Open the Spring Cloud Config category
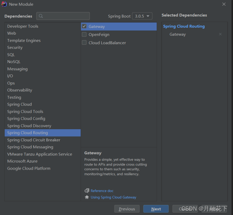This screenshot has height=215, width=233. point(43,118)
